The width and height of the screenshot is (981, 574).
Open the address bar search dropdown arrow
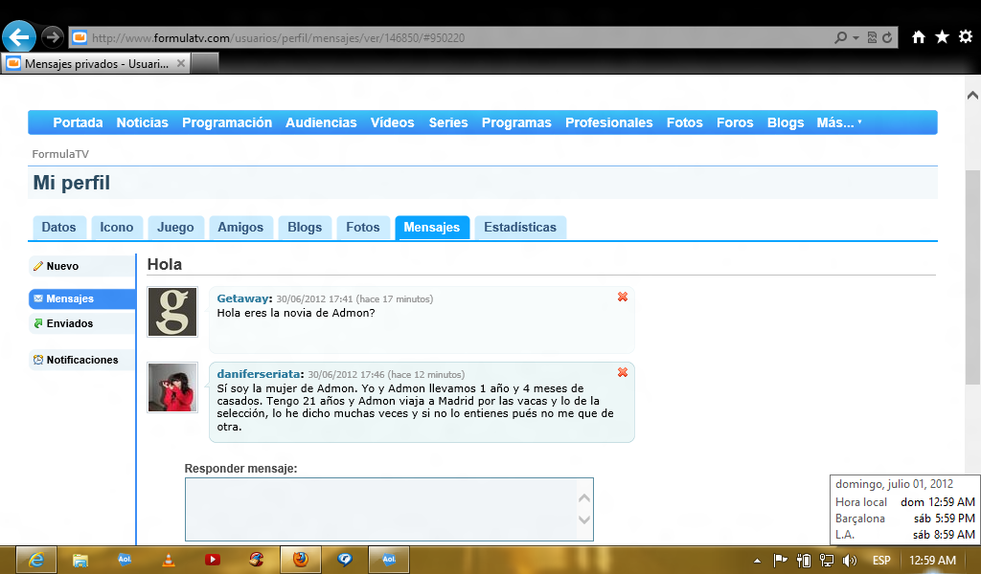856,38
